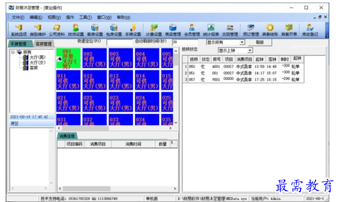Open 宾客开单 toolbar icon

(x=289, y=30)
